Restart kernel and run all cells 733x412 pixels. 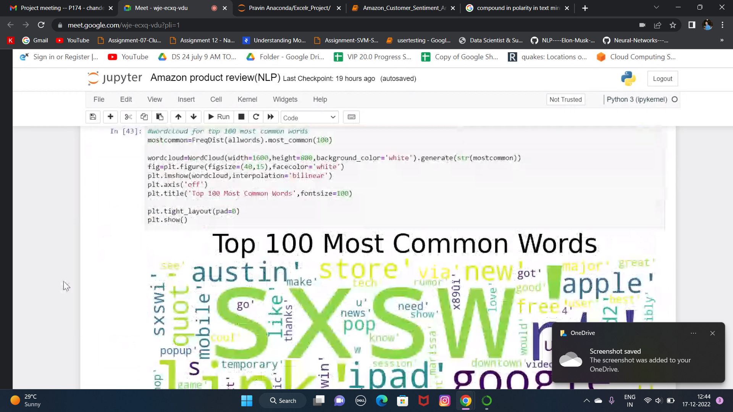[x=271, y=117]
